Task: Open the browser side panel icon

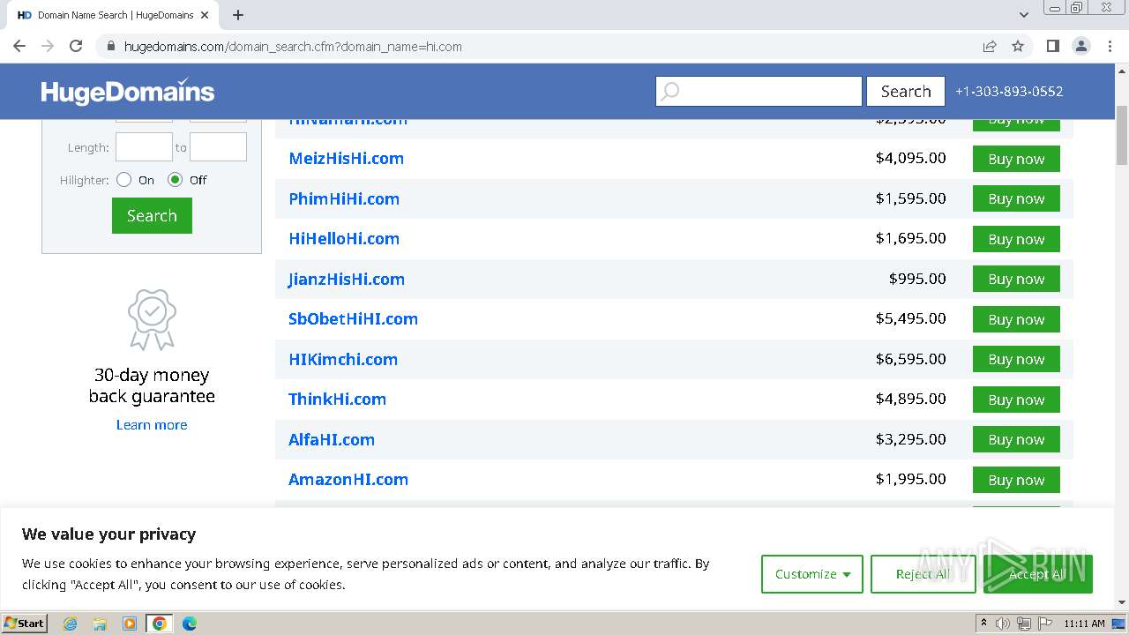Action: [x=1052, y=47]
